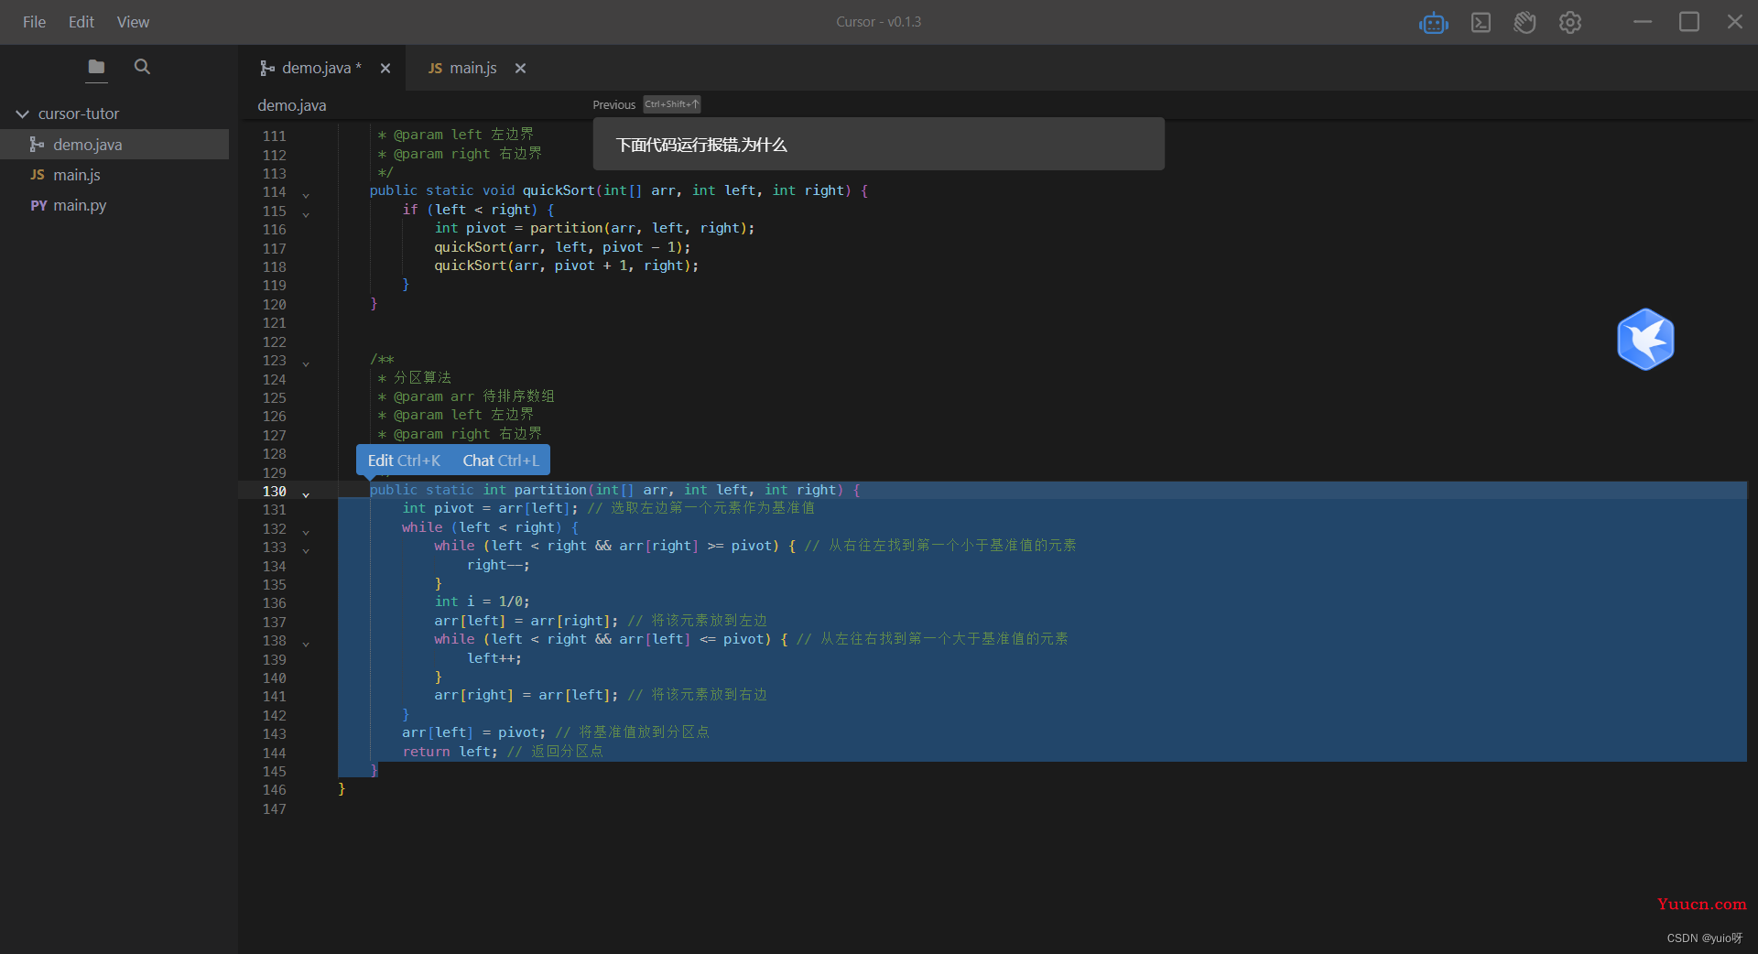Fold the partition method at line 130

[x=306, y=493]
